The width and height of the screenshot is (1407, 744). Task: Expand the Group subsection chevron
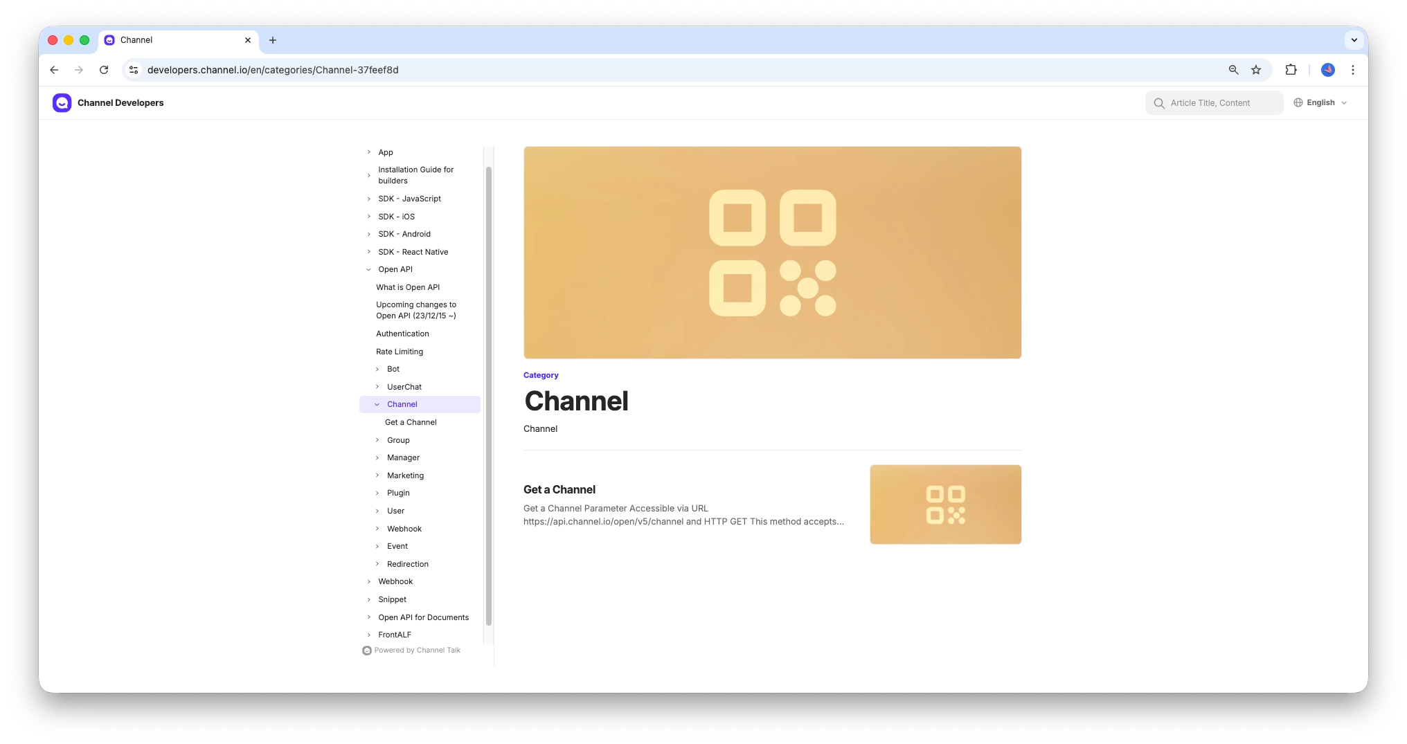pyautogui.click(x=377, y=440)
